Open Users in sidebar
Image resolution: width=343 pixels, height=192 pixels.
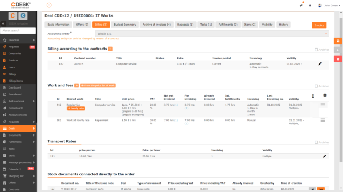pos(12,67)
